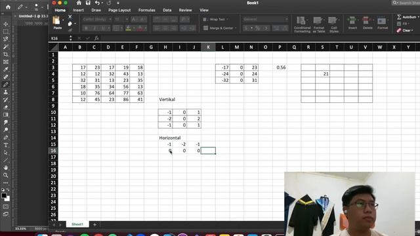Click the Insert cells button
Viewport: 420px width, 236px height.
click(352, 23)
